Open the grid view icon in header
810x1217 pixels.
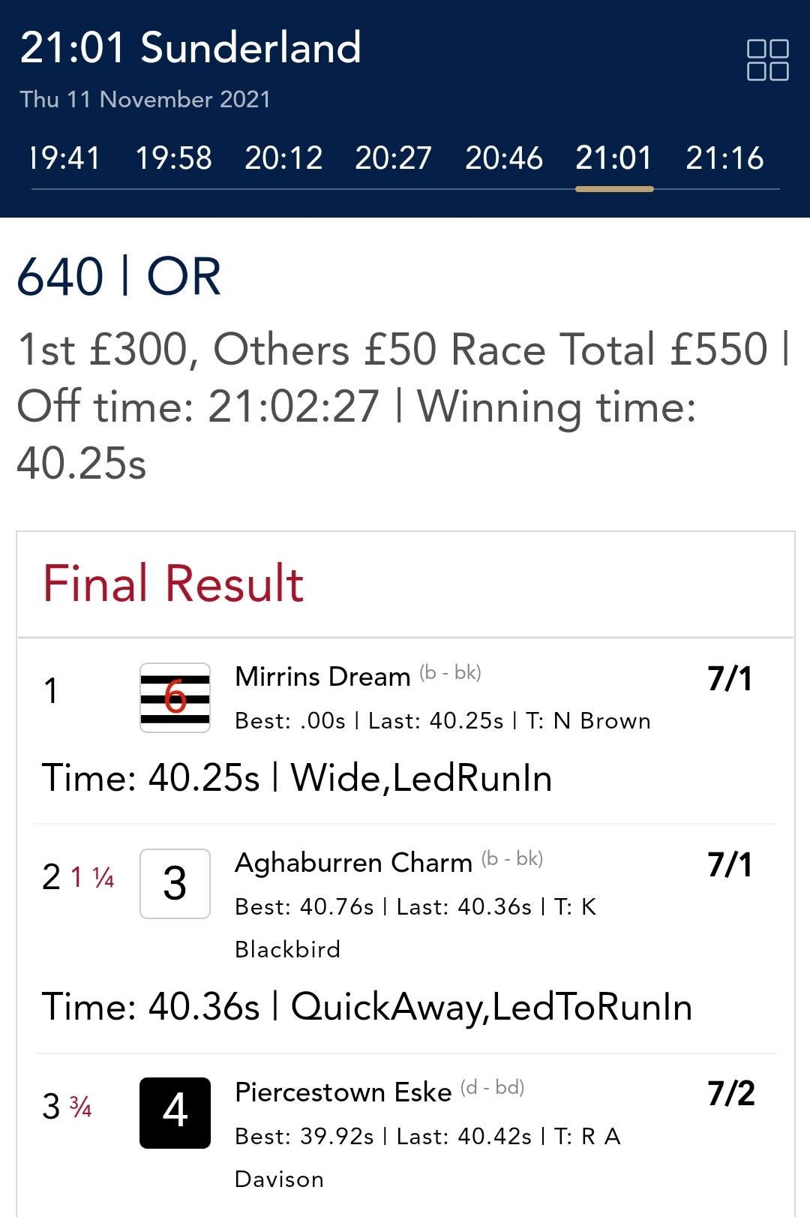(767, 60)
